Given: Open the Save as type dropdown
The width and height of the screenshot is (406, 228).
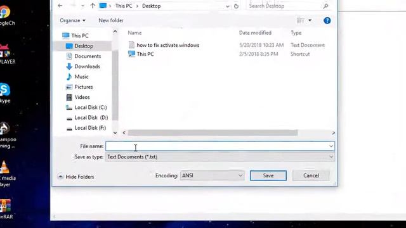Looking at the screenshot, I should click(220, 157).
